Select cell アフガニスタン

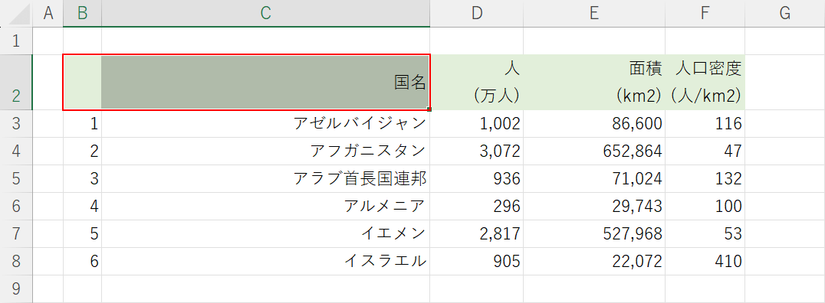pos(266,151)
